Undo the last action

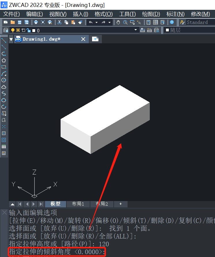point(91,22)
